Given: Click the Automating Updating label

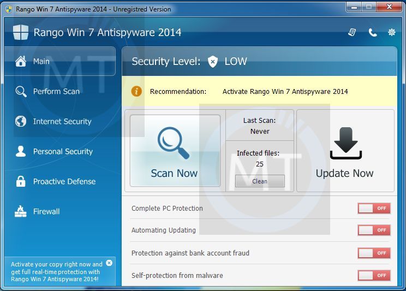Looking at the screenshot, I should (163, 230).
